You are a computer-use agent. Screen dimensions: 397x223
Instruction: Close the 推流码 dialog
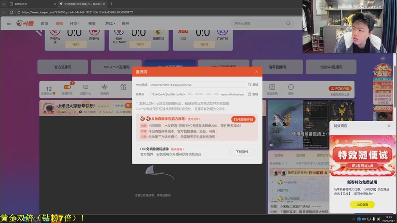(x=257, y=72)
